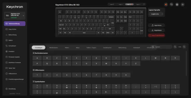Open the Makro keycode tab
191x98 pixels.
click(x=67, y=48)
